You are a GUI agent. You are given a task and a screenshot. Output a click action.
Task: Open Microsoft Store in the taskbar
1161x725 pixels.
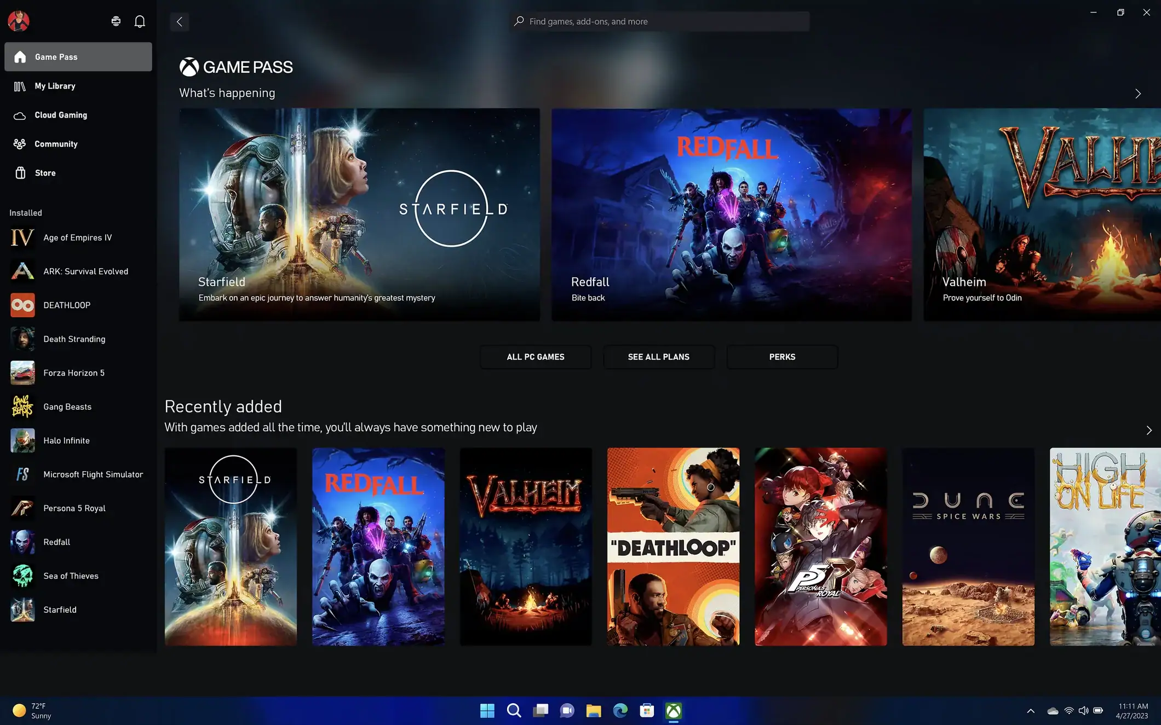coord(647,710)
